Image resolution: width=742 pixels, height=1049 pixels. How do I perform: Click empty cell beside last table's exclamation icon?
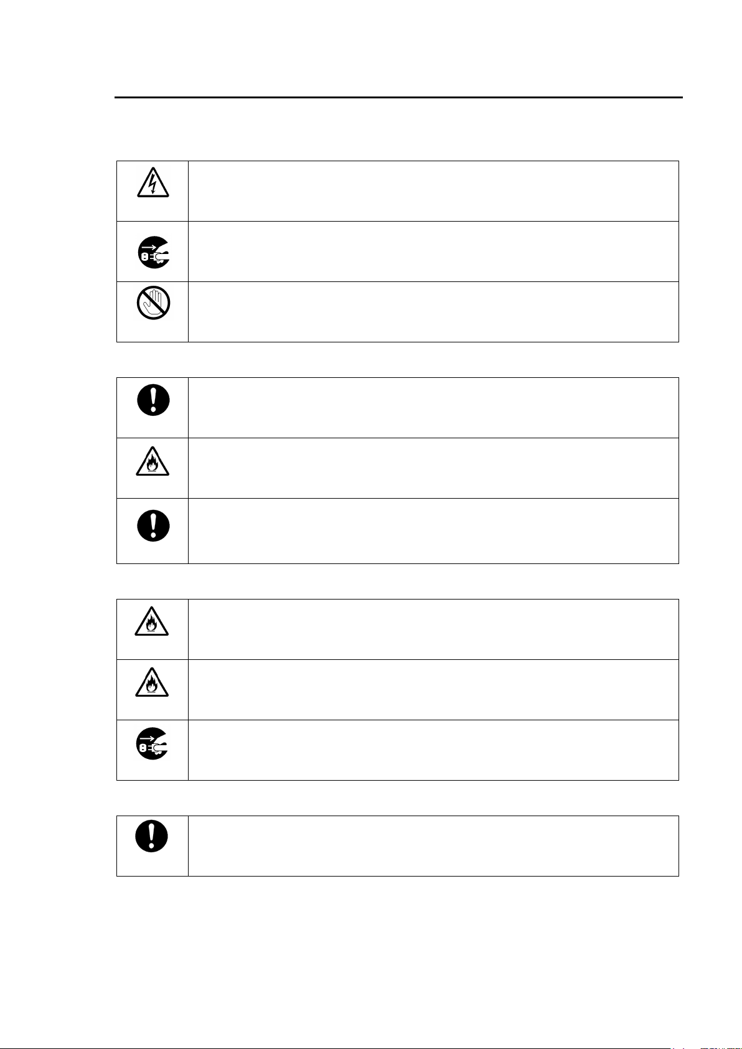coord(433,846)
